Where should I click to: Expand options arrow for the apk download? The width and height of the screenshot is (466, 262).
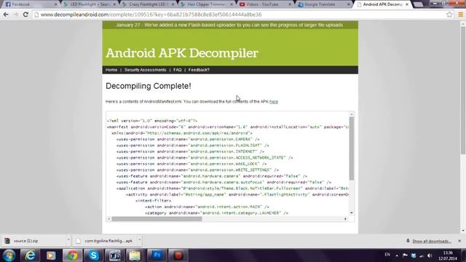[x=139, y=240]
